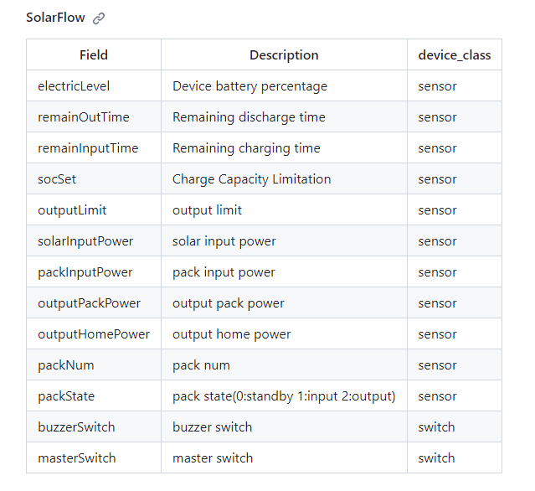Click the packInputPower field name
Viewport: 535px width, 491px height.
[85, 272]
